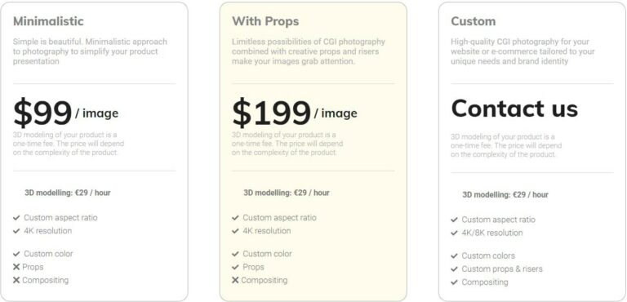Click 3D modelling €29 / hour in Minimalistic

tap(68, 193)
